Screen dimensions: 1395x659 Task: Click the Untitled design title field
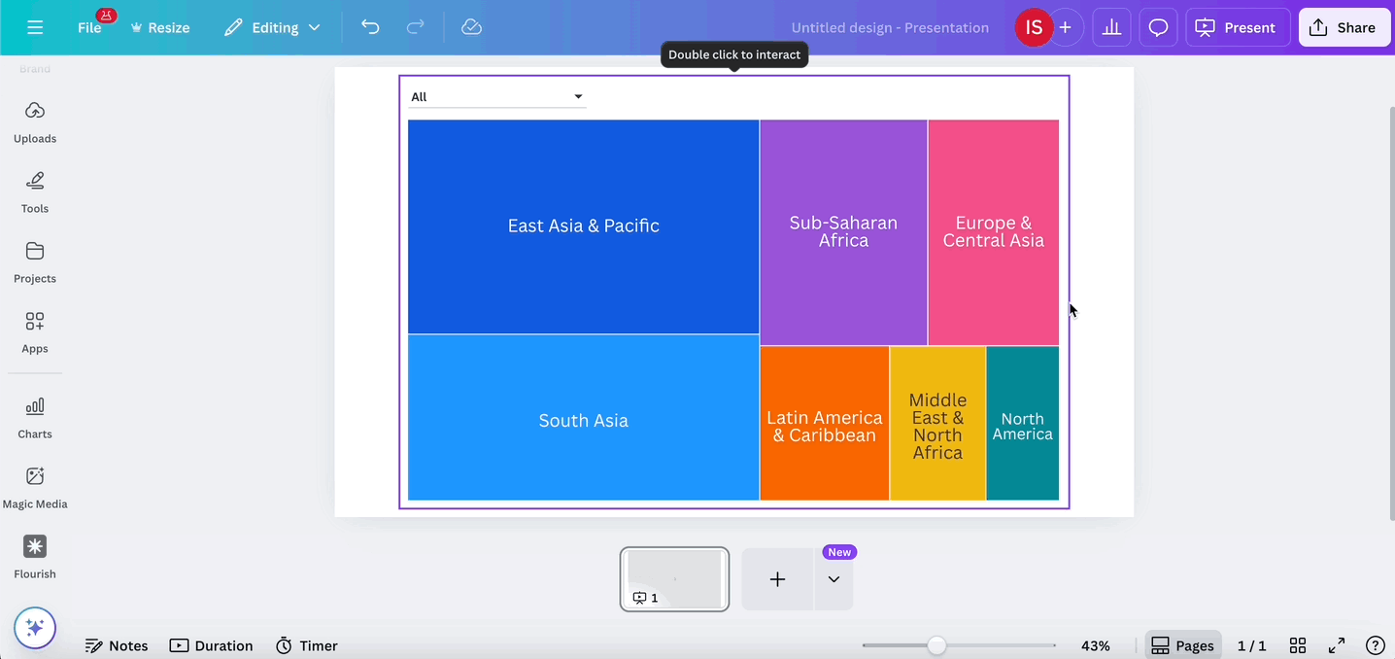pyautogui.click(x=890, y=27)
